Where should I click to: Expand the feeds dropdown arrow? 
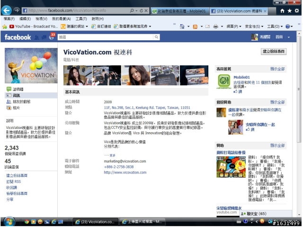pyautogui.click(x=202, y=27)
